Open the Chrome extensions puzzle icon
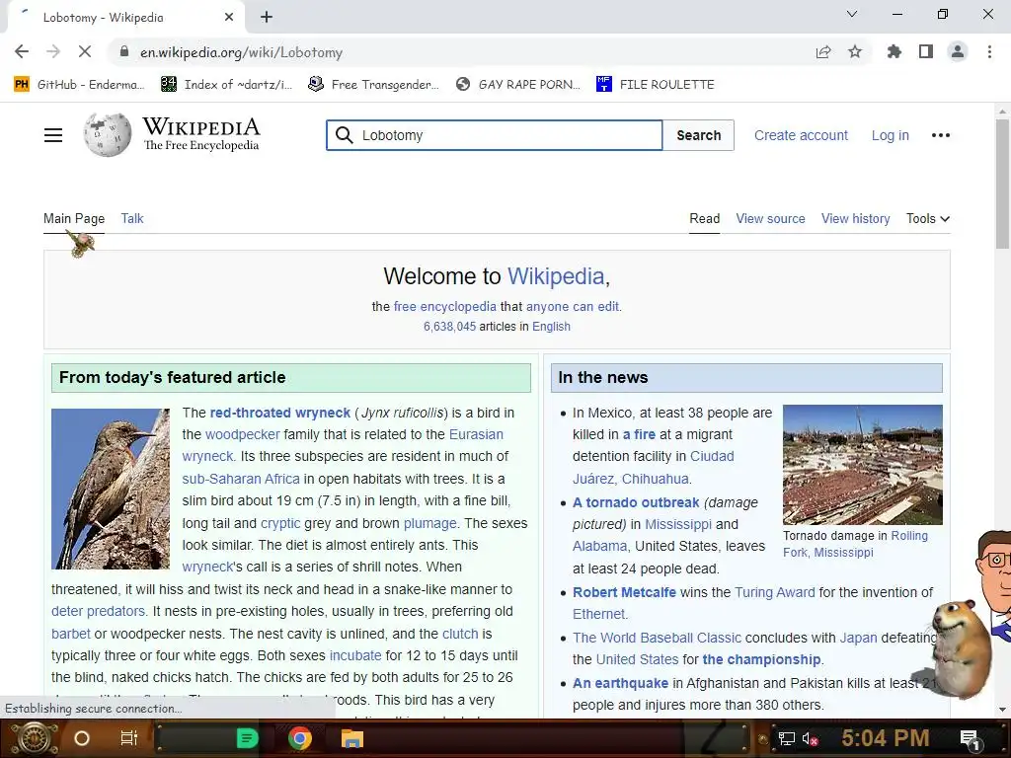The image size is (1011, 758). click(894, 51)
